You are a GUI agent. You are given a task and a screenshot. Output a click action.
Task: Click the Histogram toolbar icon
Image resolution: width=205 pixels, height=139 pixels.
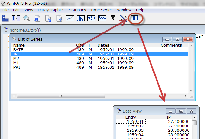80,18
